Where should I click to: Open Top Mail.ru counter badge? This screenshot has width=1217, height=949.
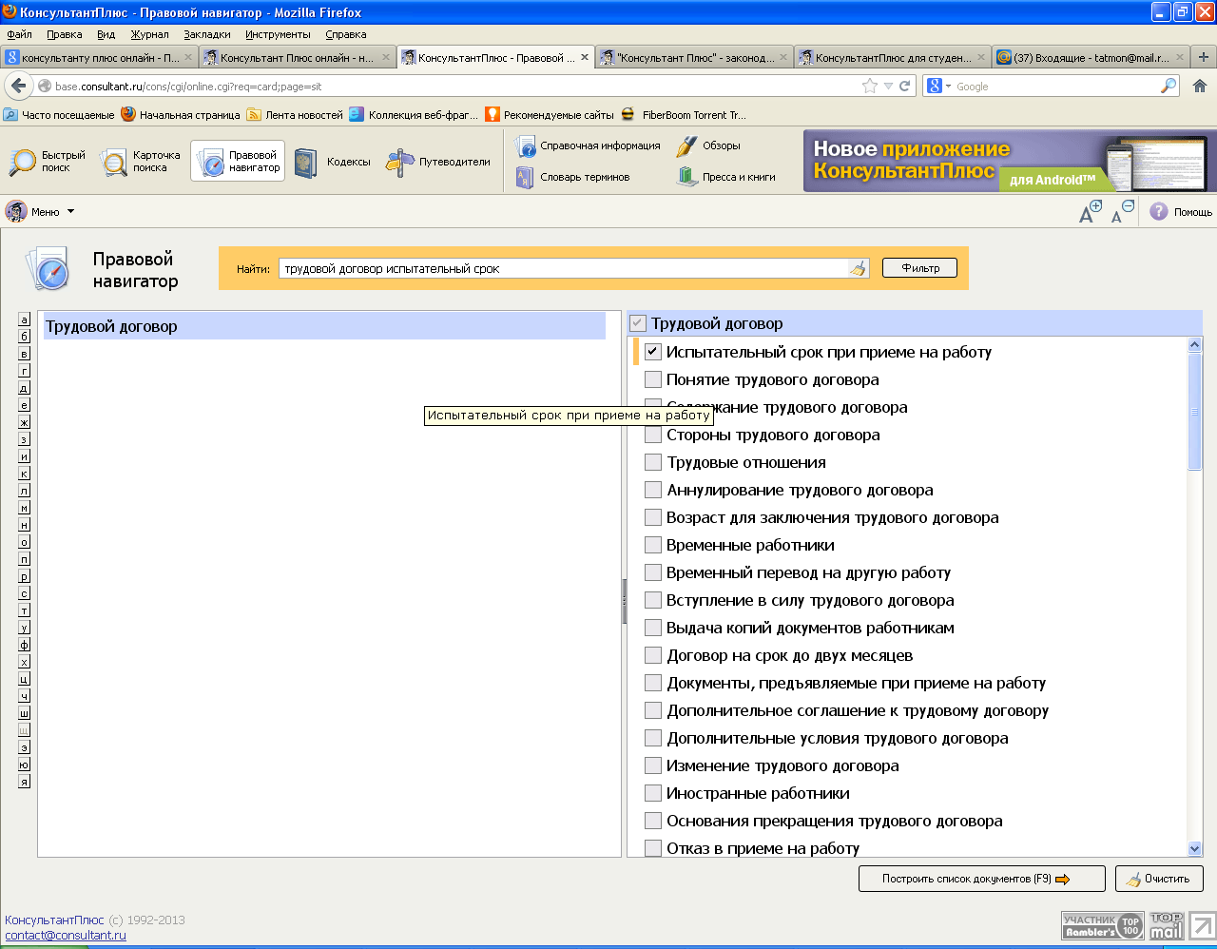[1166, 925]
